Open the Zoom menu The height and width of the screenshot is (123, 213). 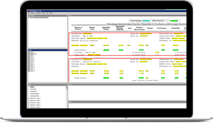[47, 13]
